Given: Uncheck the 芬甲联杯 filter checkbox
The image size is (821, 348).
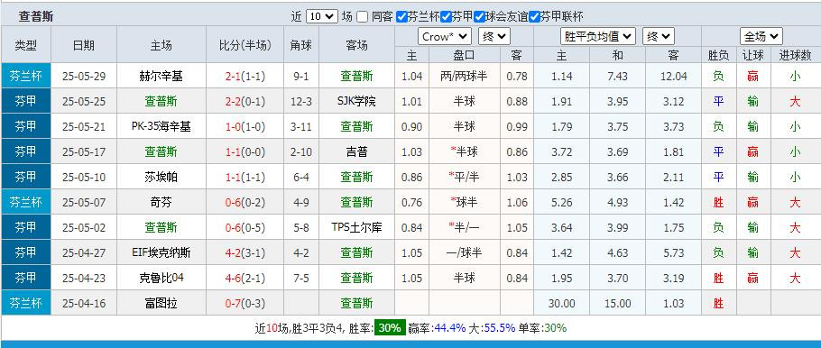Looking at the screenshot, I should coord(534,17).
